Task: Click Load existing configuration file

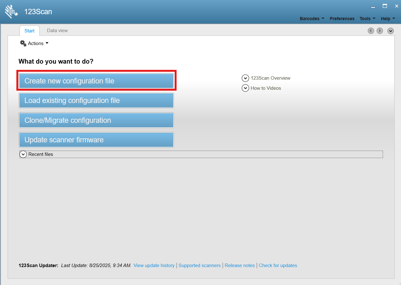Action: tap(96, 100)
